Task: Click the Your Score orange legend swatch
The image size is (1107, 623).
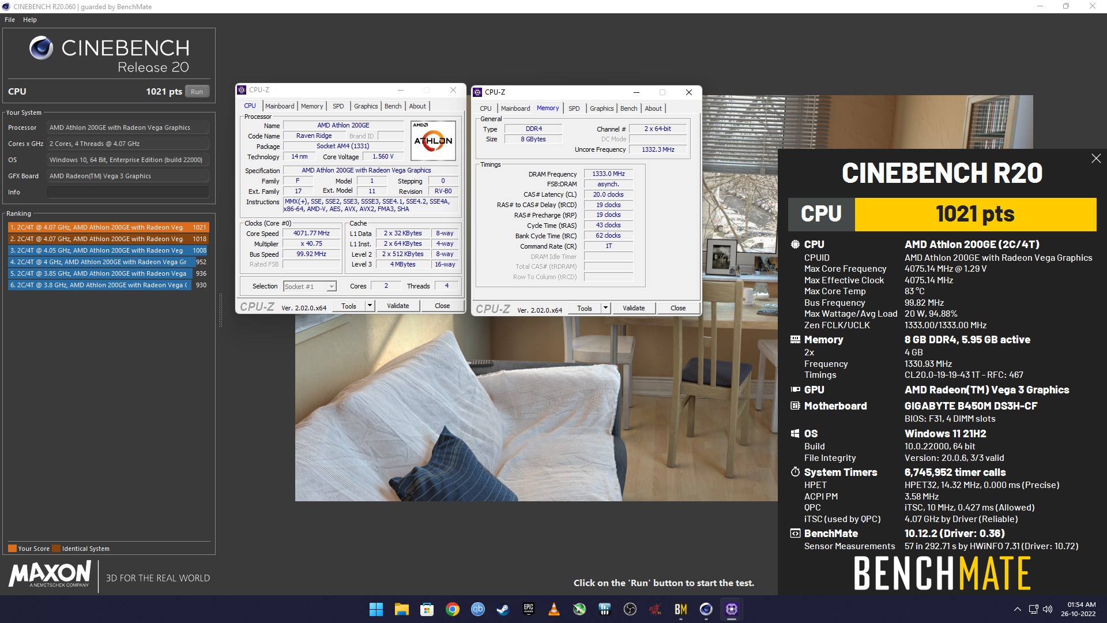Action: point(12,549)
